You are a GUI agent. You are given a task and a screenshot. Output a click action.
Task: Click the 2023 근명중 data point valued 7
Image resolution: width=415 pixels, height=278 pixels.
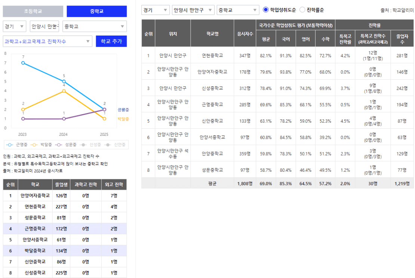coord(23,63)
